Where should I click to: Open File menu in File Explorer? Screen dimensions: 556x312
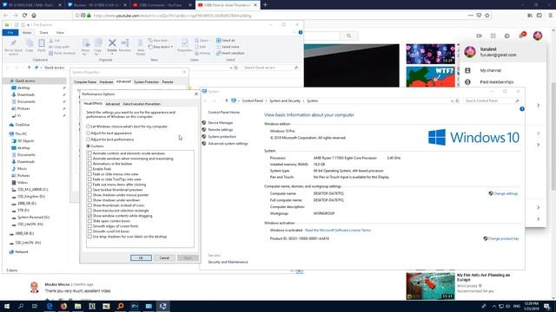[x=10, y=33]
